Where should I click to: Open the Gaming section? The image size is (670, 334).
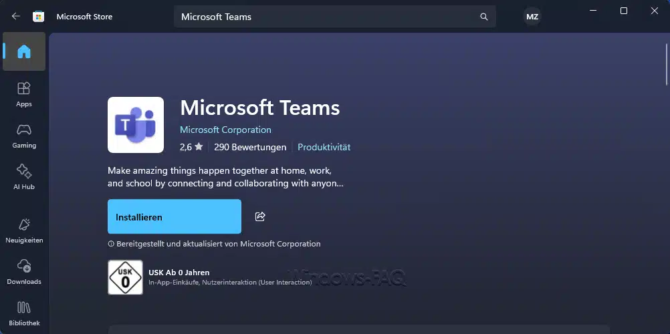tap(24, 136)
